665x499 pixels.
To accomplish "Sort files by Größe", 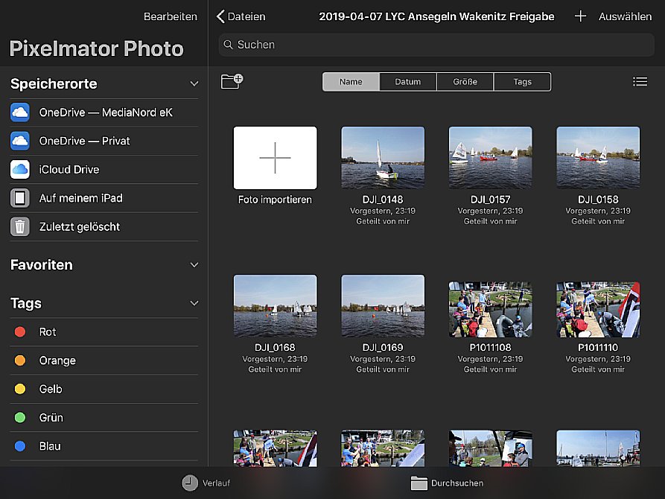I will pyautogui.click(x=465, y=82).
